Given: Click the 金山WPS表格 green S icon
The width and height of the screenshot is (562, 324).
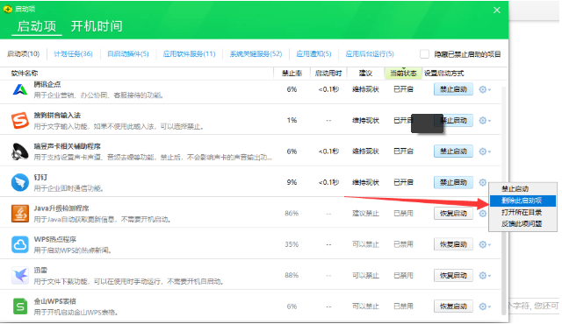Looking at the screenshot, I should pos(20,306).
